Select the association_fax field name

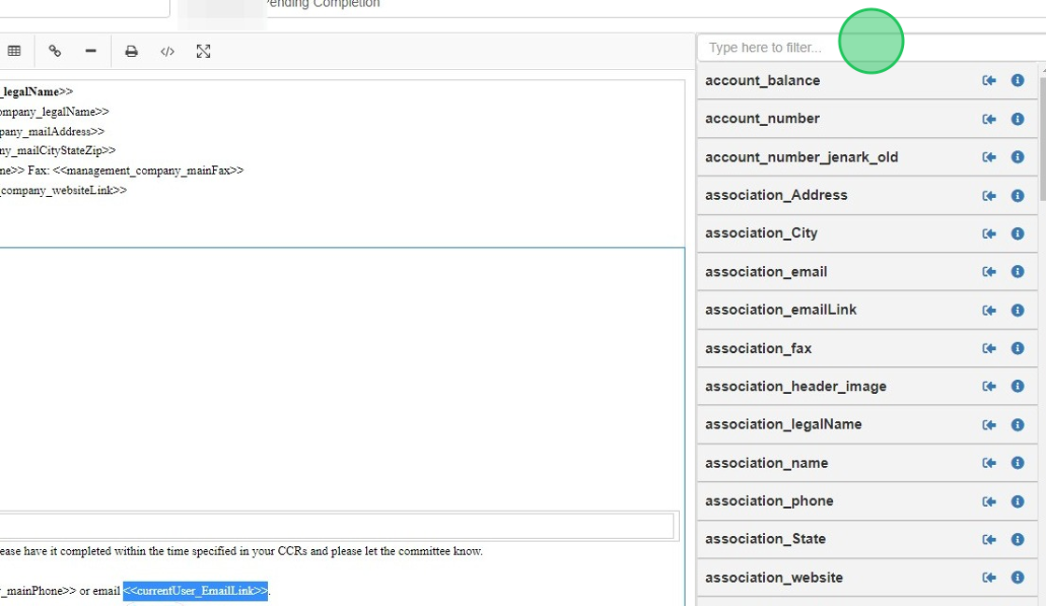(x=758, y=348)
